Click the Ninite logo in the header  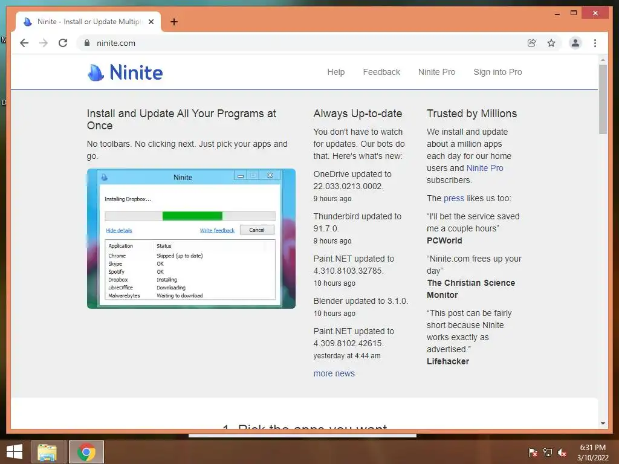coord(125,72)
